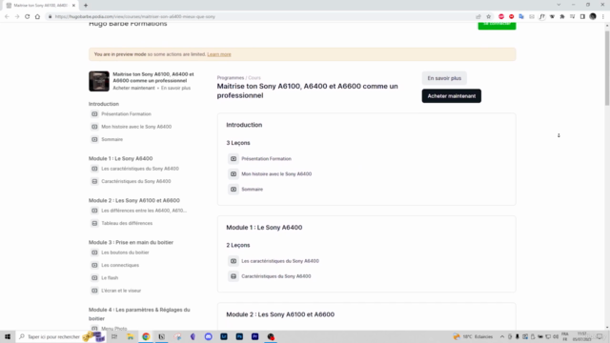Open the Cours breadcrumb link

pos(254,78)
